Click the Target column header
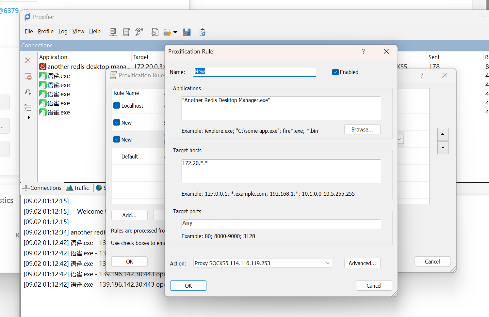This screenshot has width=489, height=317. 141,57
